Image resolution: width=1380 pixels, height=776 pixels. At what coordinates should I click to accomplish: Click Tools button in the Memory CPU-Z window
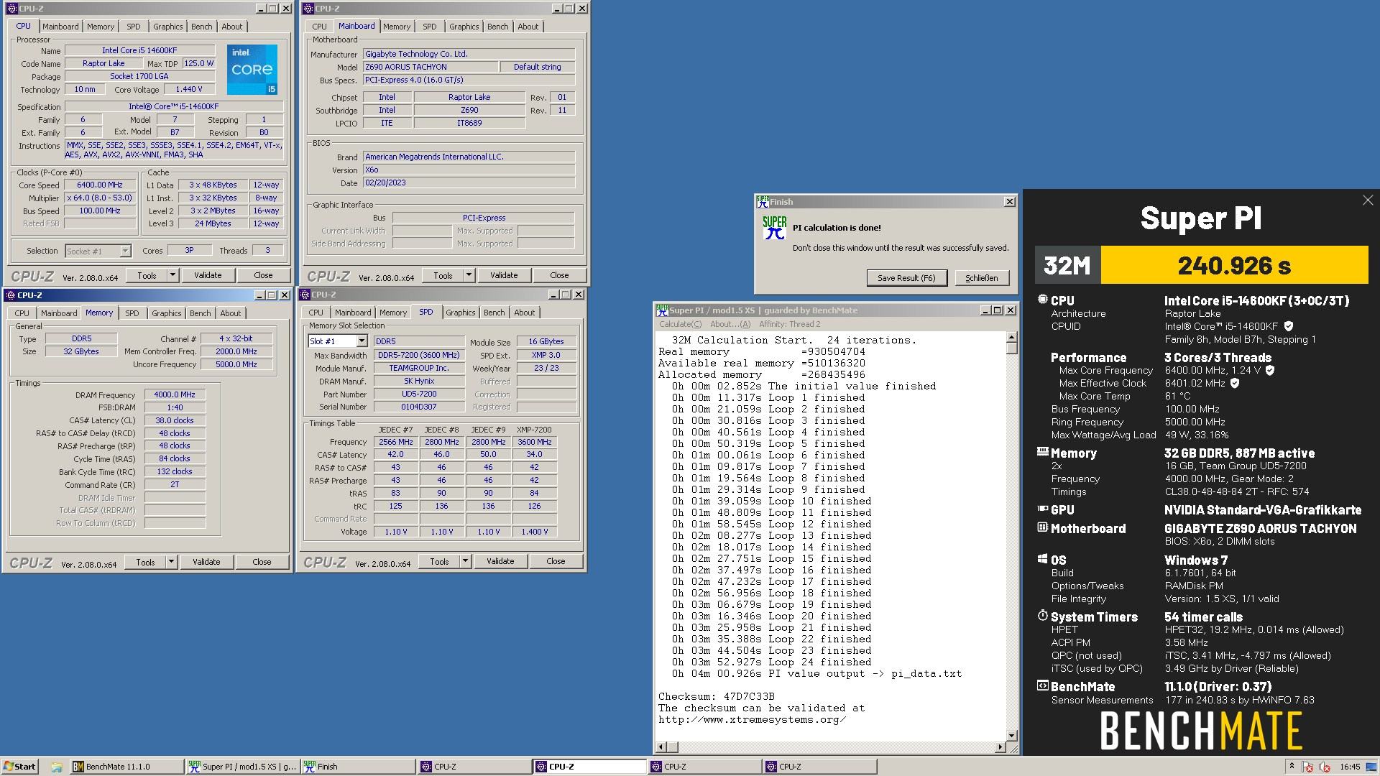pos(146,562)
